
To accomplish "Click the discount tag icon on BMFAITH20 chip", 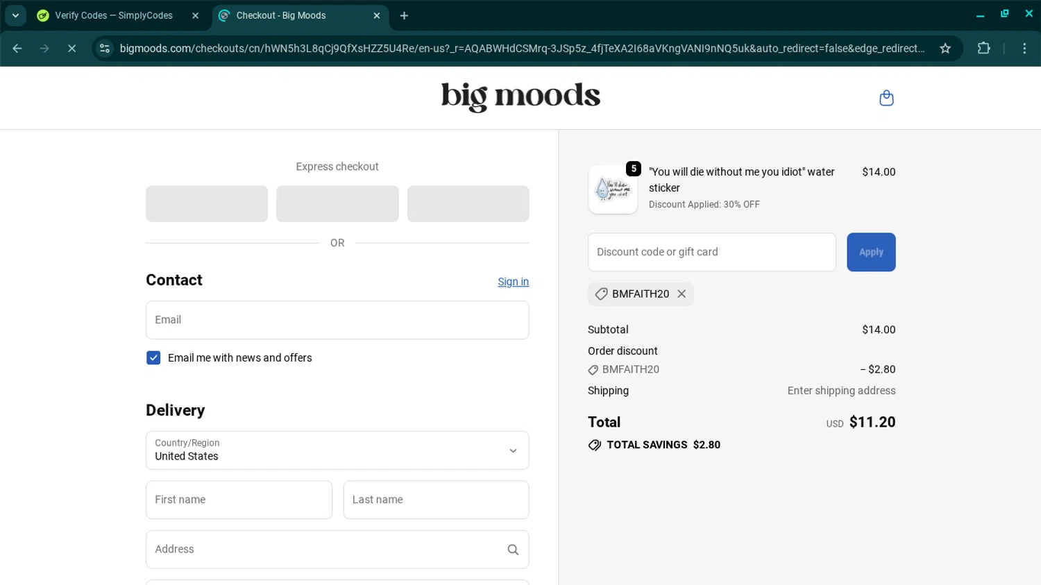I will tap(601, 294).
